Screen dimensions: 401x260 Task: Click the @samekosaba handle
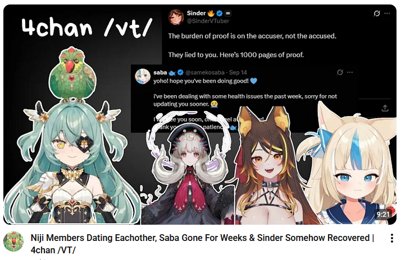point(205,72)
